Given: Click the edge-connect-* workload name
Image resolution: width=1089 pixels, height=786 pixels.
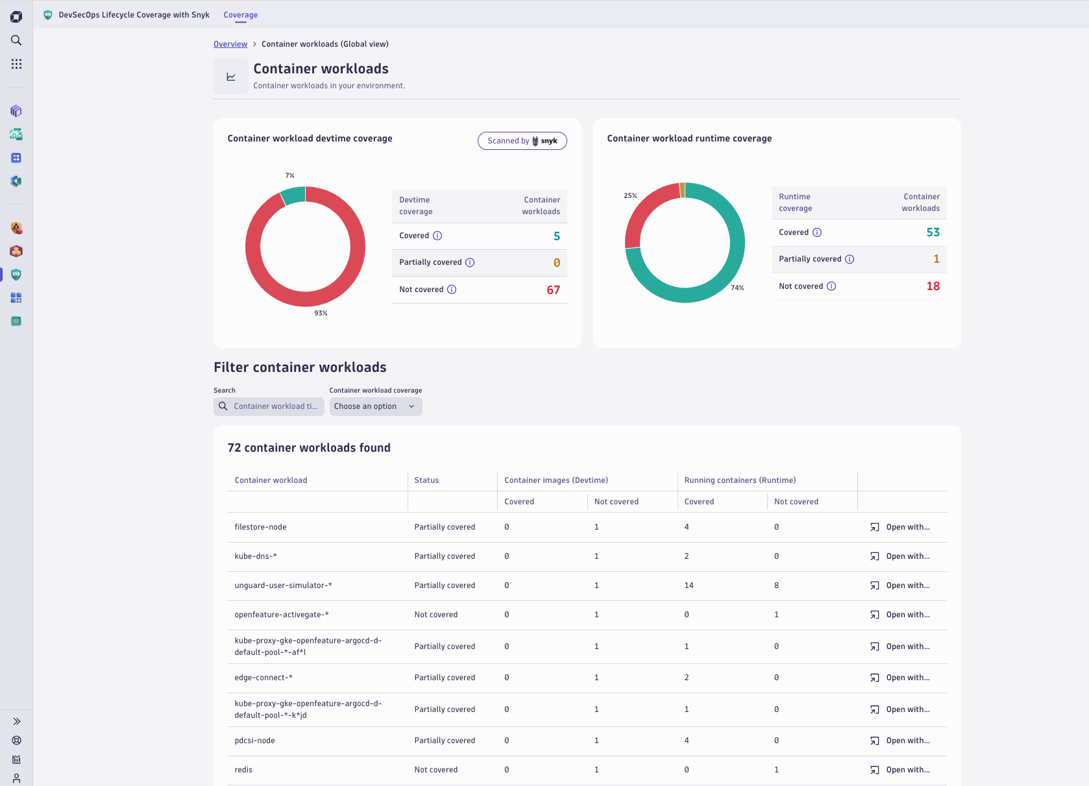Looking at the screenshot, I should [263, 678].
